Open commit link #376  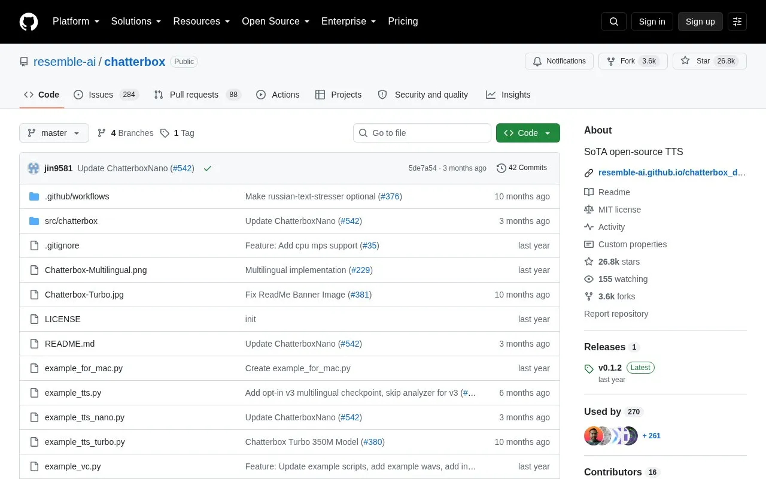pos(391,196)
